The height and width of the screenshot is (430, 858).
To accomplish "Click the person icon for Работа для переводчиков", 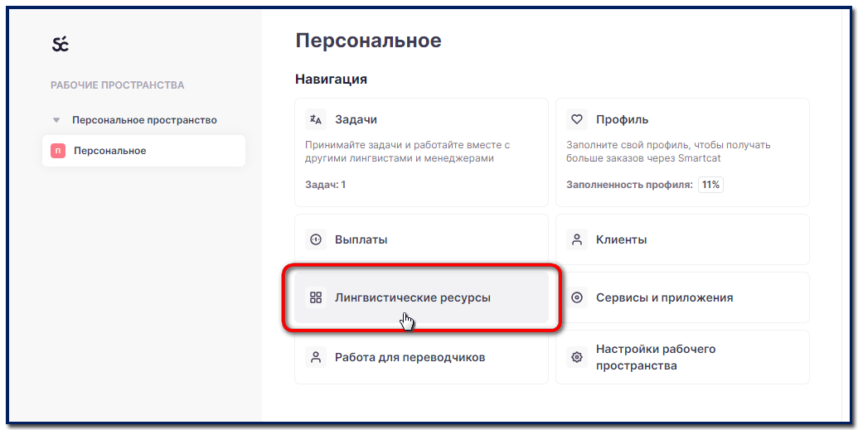I will (x=316, y=357).
